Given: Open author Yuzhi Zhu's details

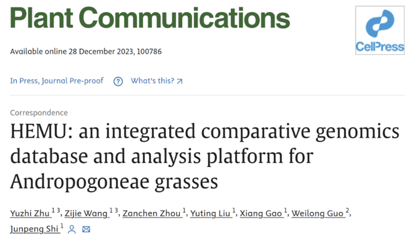Looking at the screenshot, I should pyautogui.click(x=29, y=213).
